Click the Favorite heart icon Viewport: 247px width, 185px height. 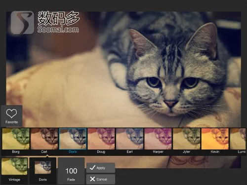click(11, 113)
